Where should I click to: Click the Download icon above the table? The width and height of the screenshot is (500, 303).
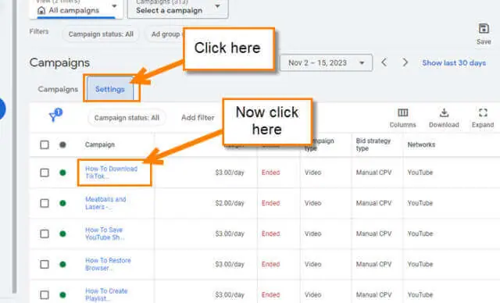point(444,112)
